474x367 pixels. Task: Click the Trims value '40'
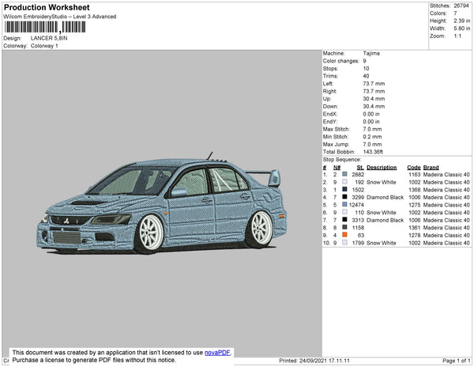tap(366, 76)
